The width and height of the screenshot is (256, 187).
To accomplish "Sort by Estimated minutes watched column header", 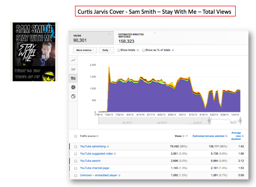I will pos(208,136).
